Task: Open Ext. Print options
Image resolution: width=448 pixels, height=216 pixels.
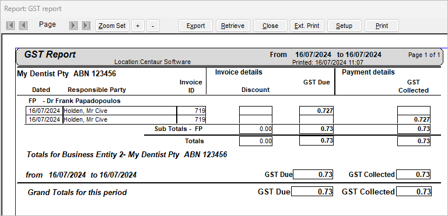Action: click(307, 26)
